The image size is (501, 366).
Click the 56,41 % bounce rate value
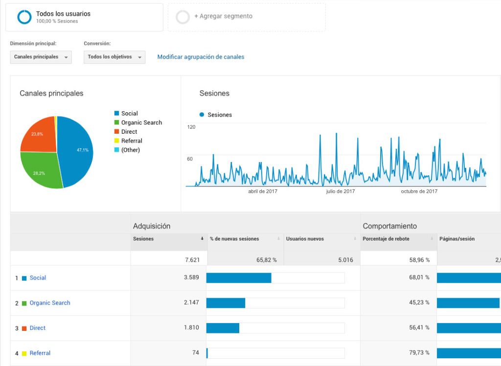click(x=419, y=327)
